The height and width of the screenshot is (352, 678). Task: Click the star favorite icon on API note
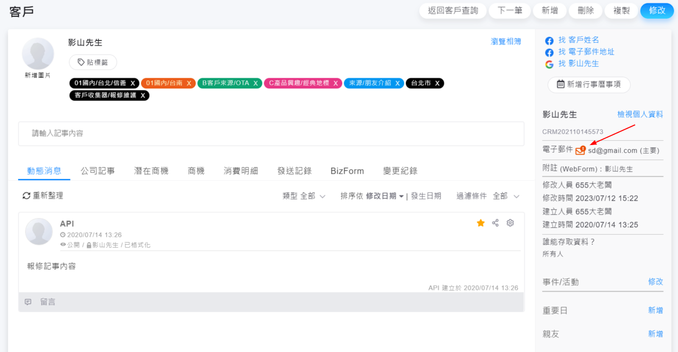481,223
